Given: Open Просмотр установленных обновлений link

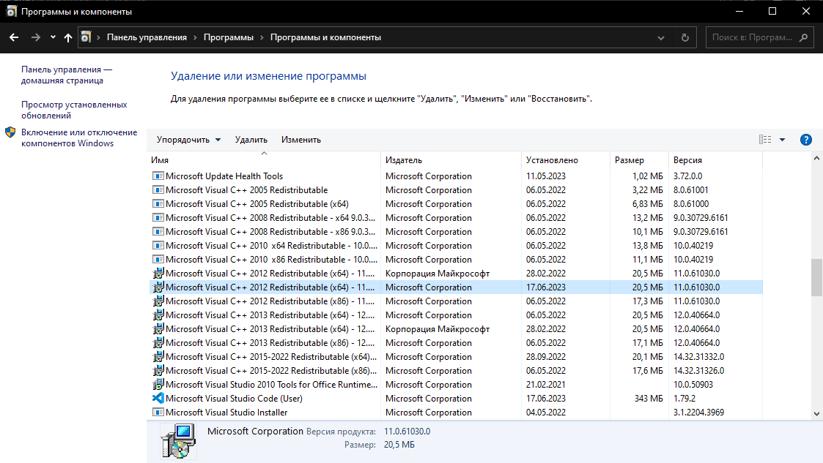Looking at the screenshot, I should pos(74,110).
